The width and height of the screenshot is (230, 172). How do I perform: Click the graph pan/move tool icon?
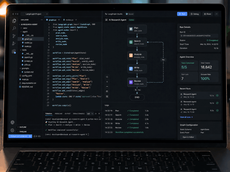107,77
